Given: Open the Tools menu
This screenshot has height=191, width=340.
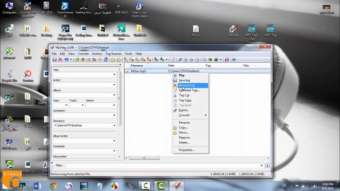Looking at the screenshot, I should click(129, 54).
